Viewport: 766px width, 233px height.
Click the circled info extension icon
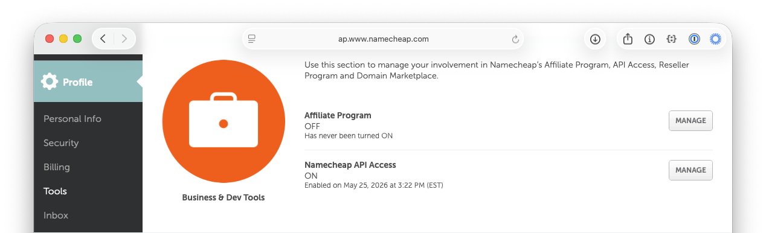pyautogui.click(x=650, y=39)
